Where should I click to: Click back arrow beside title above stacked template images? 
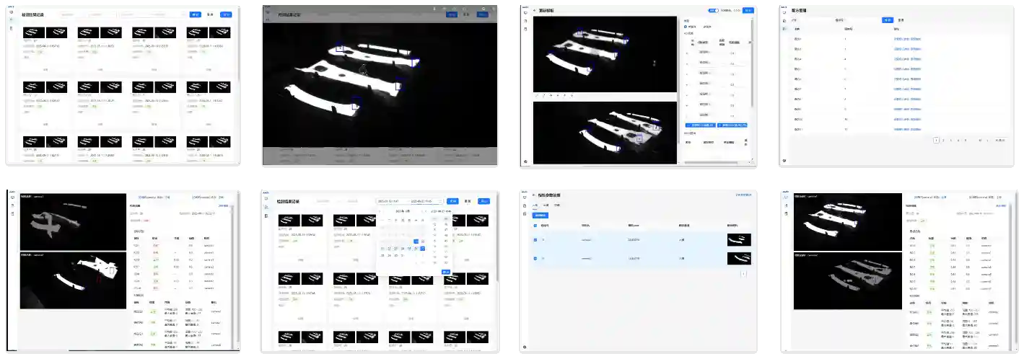pos(535,11)
